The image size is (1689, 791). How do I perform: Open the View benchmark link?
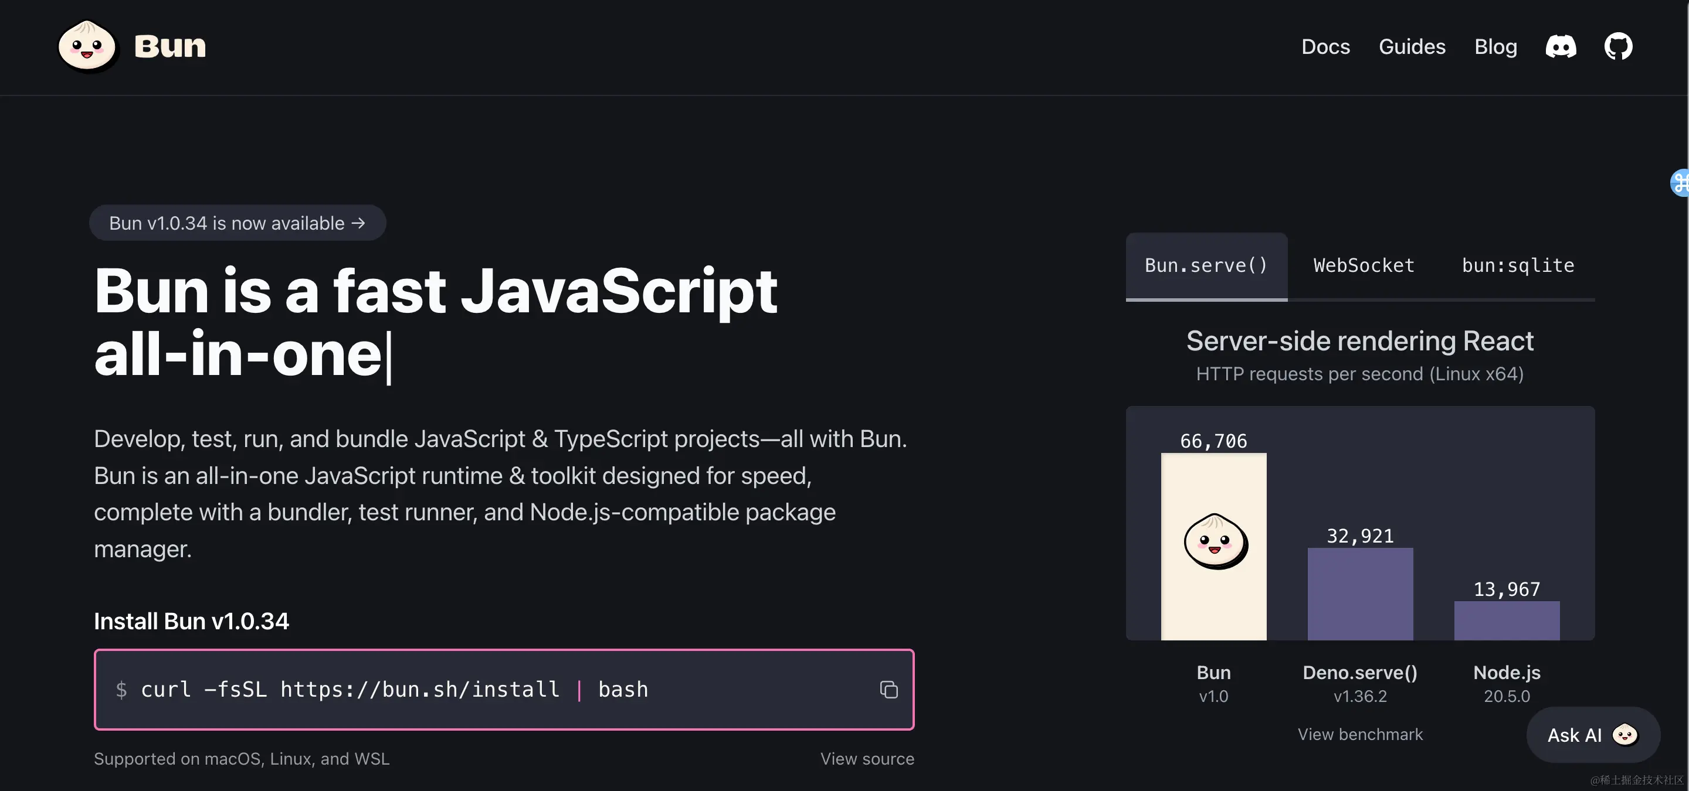[1360, 734]
